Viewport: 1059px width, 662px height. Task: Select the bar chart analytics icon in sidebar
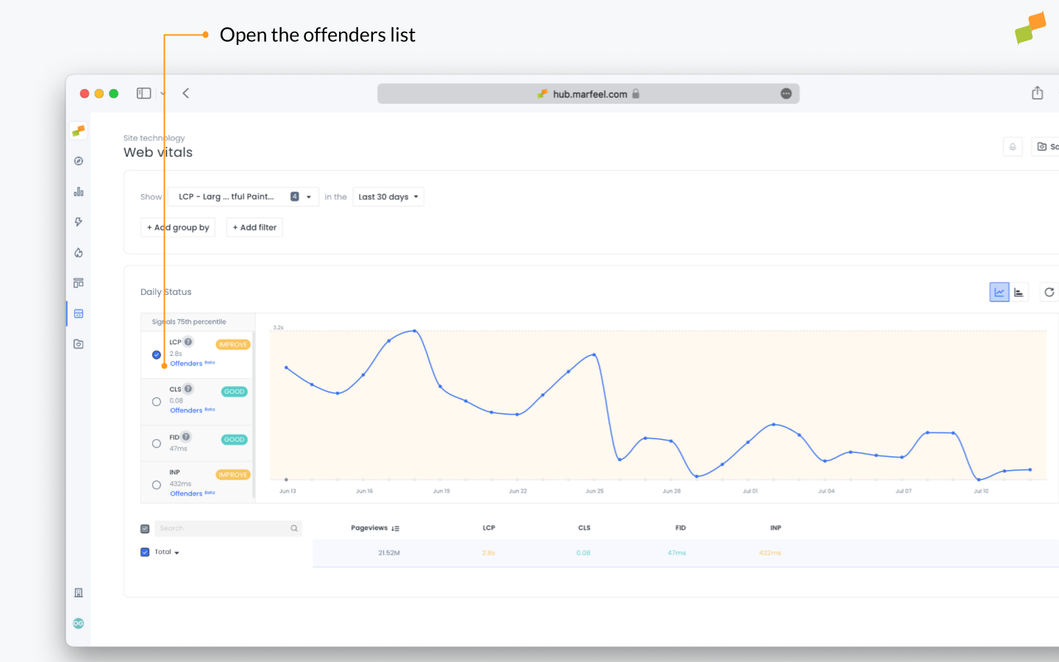78,191
